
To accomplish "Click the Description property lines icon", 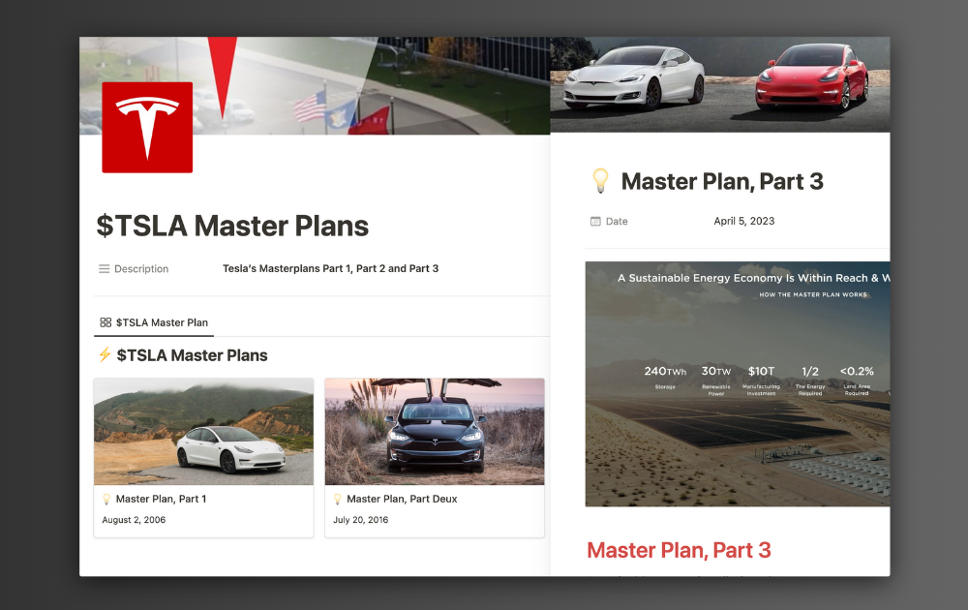I will point(104,268).
